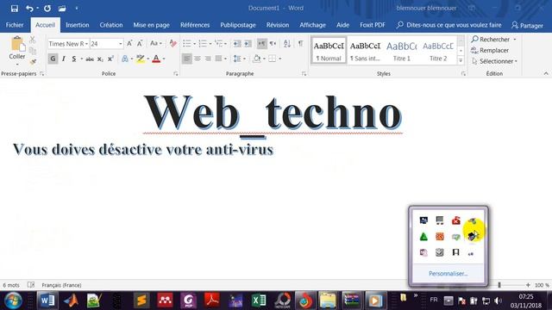This screenshot has height=310, width=552.
Task: Open the Révision tab
Action: pyautogui.click(x=278, y=25)
